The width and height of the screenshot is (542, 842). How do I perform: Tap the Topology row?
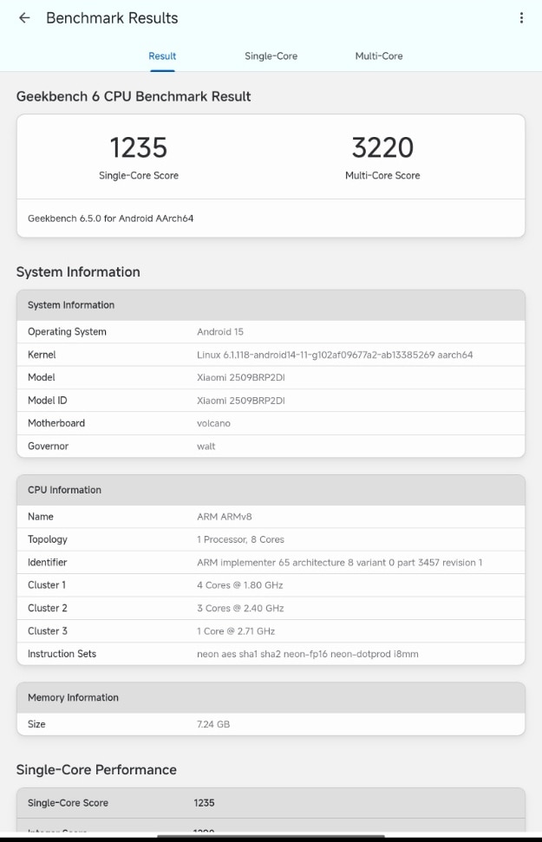(271, 539)
